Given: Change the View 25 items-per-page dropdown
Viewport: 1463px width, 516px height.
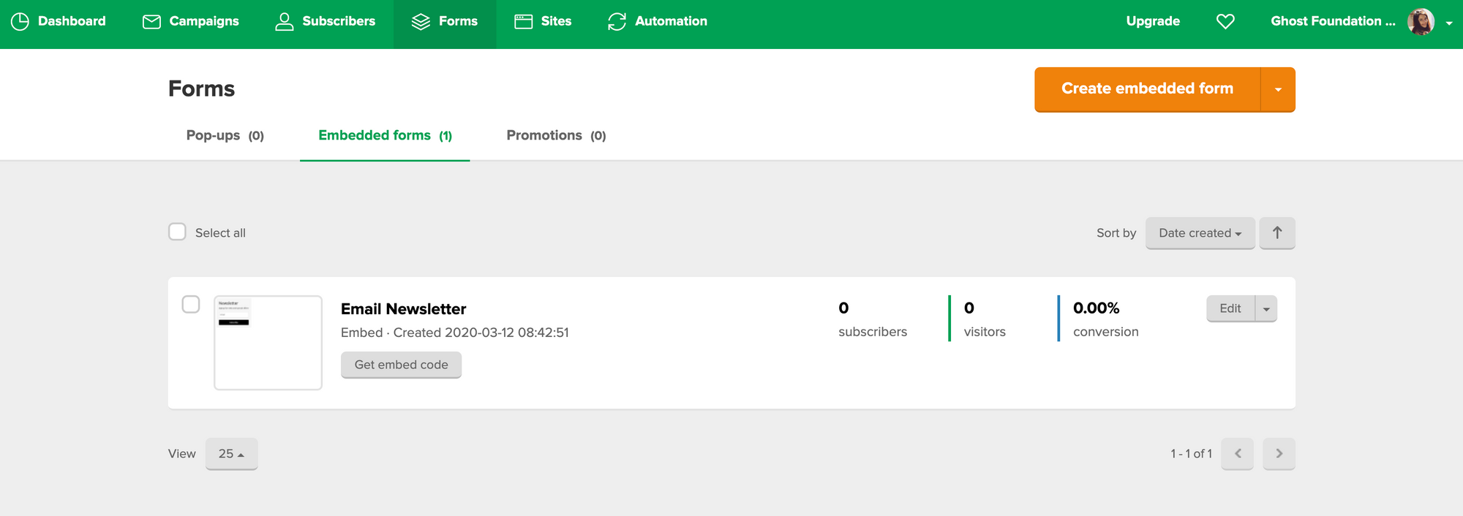Looking at the screenshot, I should click(231, 454).
